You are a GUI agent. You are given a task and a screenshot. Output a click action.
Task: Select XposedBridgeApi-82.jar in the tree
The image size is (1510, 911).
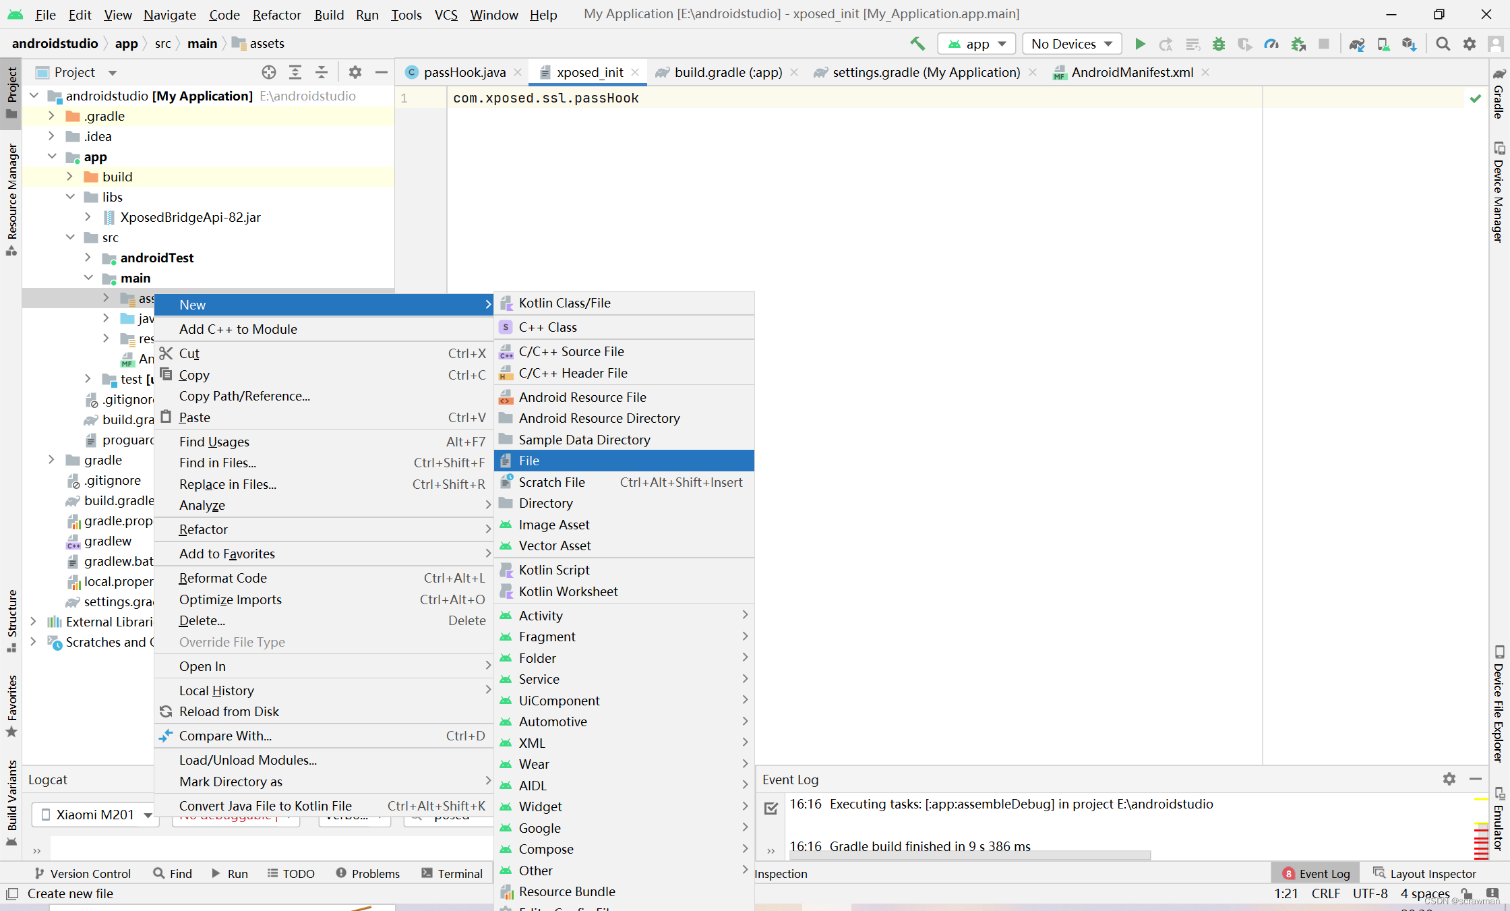tap(190, 217)
